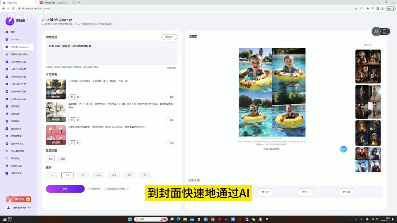Viewport: 397px width, 223px height.
Task: Choose the 动画 drawing model
Action: coord(62,159)
